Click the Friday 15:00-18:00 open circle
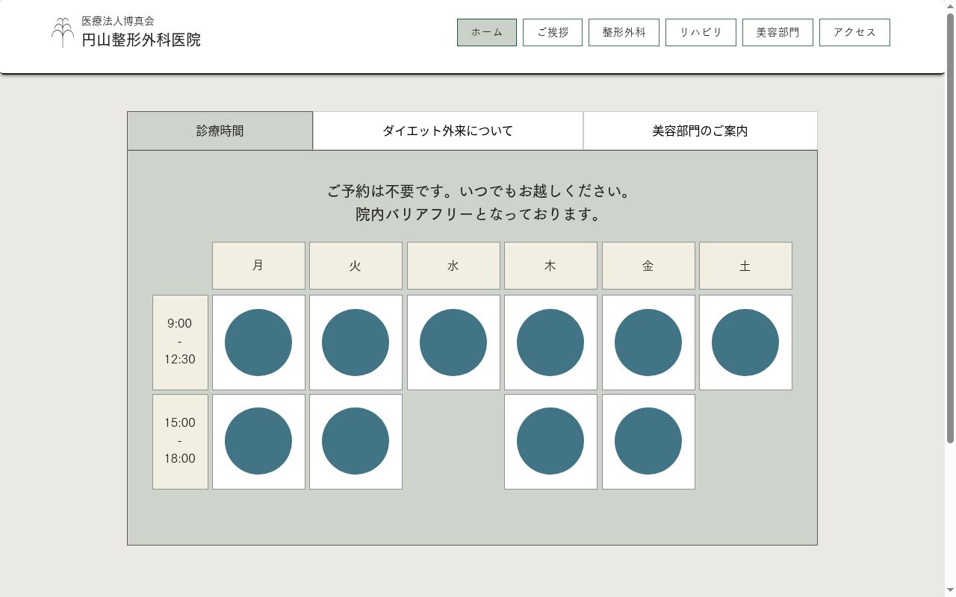 coord(648,441)
